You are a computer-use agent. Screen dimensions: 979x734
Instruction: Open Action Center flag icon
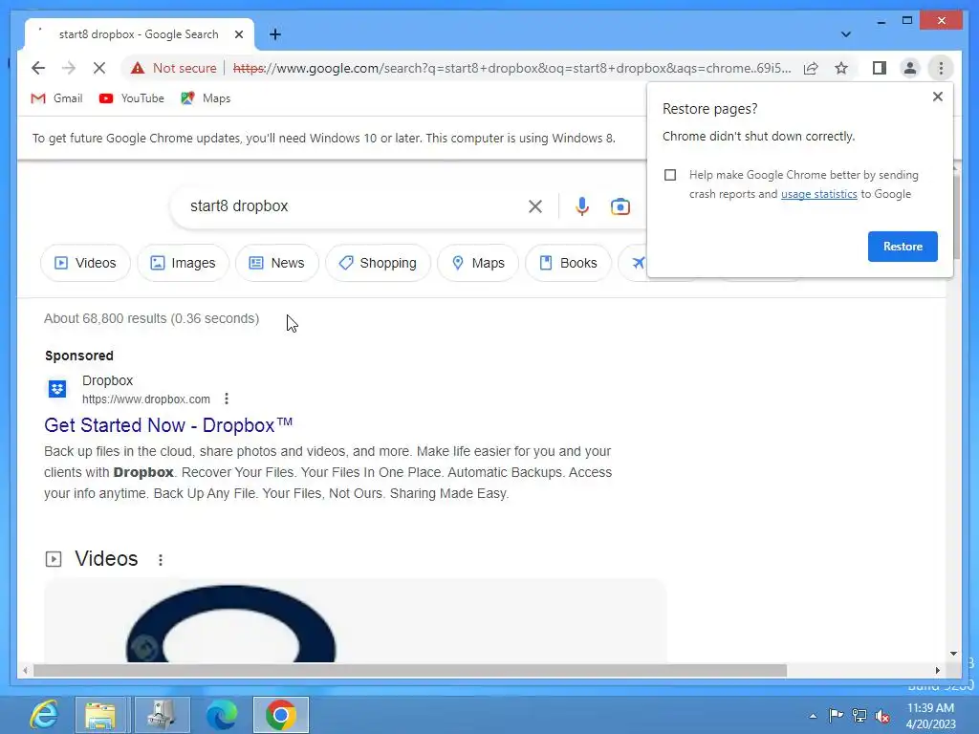pos(836,715)
